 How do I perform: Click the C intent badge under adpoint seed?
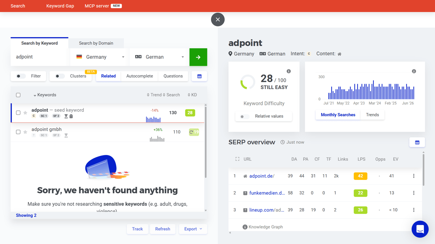point(34,116)
